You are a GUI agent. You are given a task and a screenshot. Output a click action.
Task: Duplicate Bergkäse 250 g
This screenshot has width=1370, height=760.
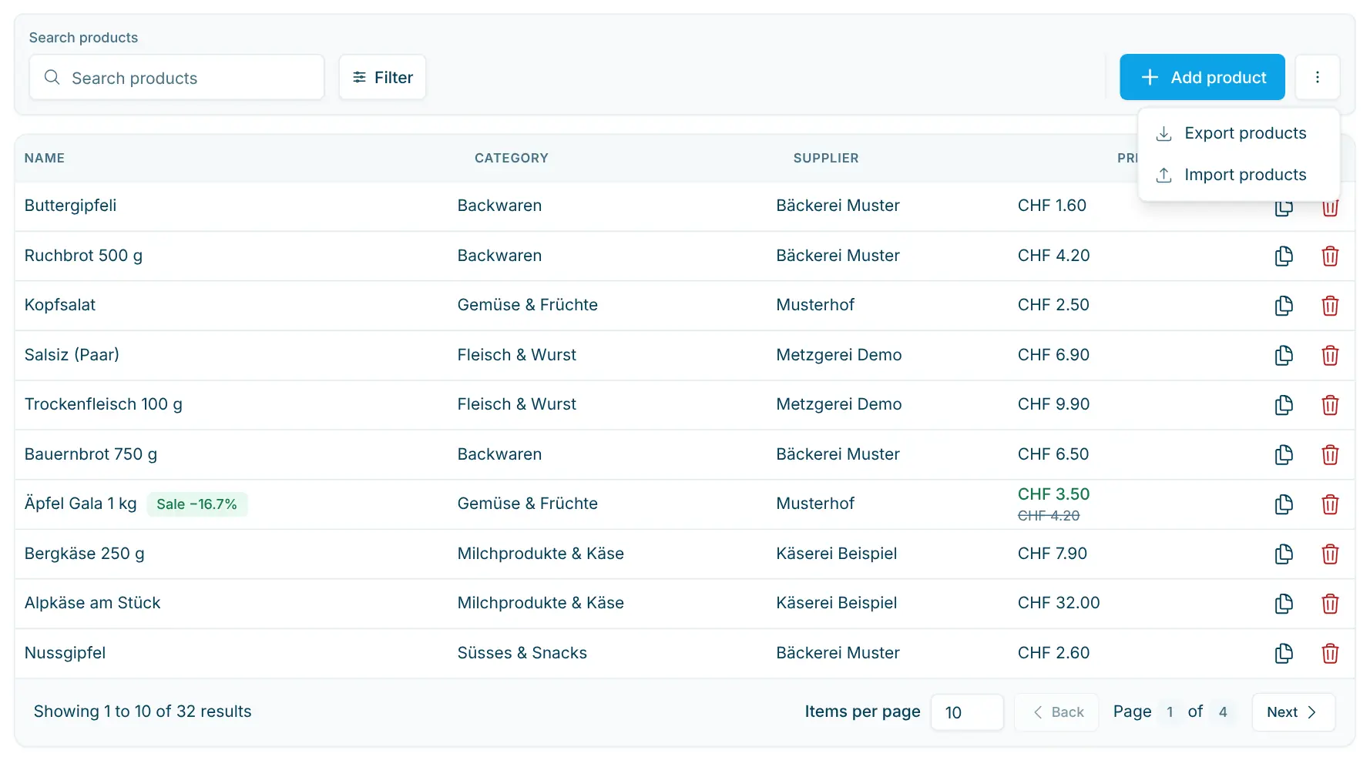pyautogui.click(x=1284, y=554)
